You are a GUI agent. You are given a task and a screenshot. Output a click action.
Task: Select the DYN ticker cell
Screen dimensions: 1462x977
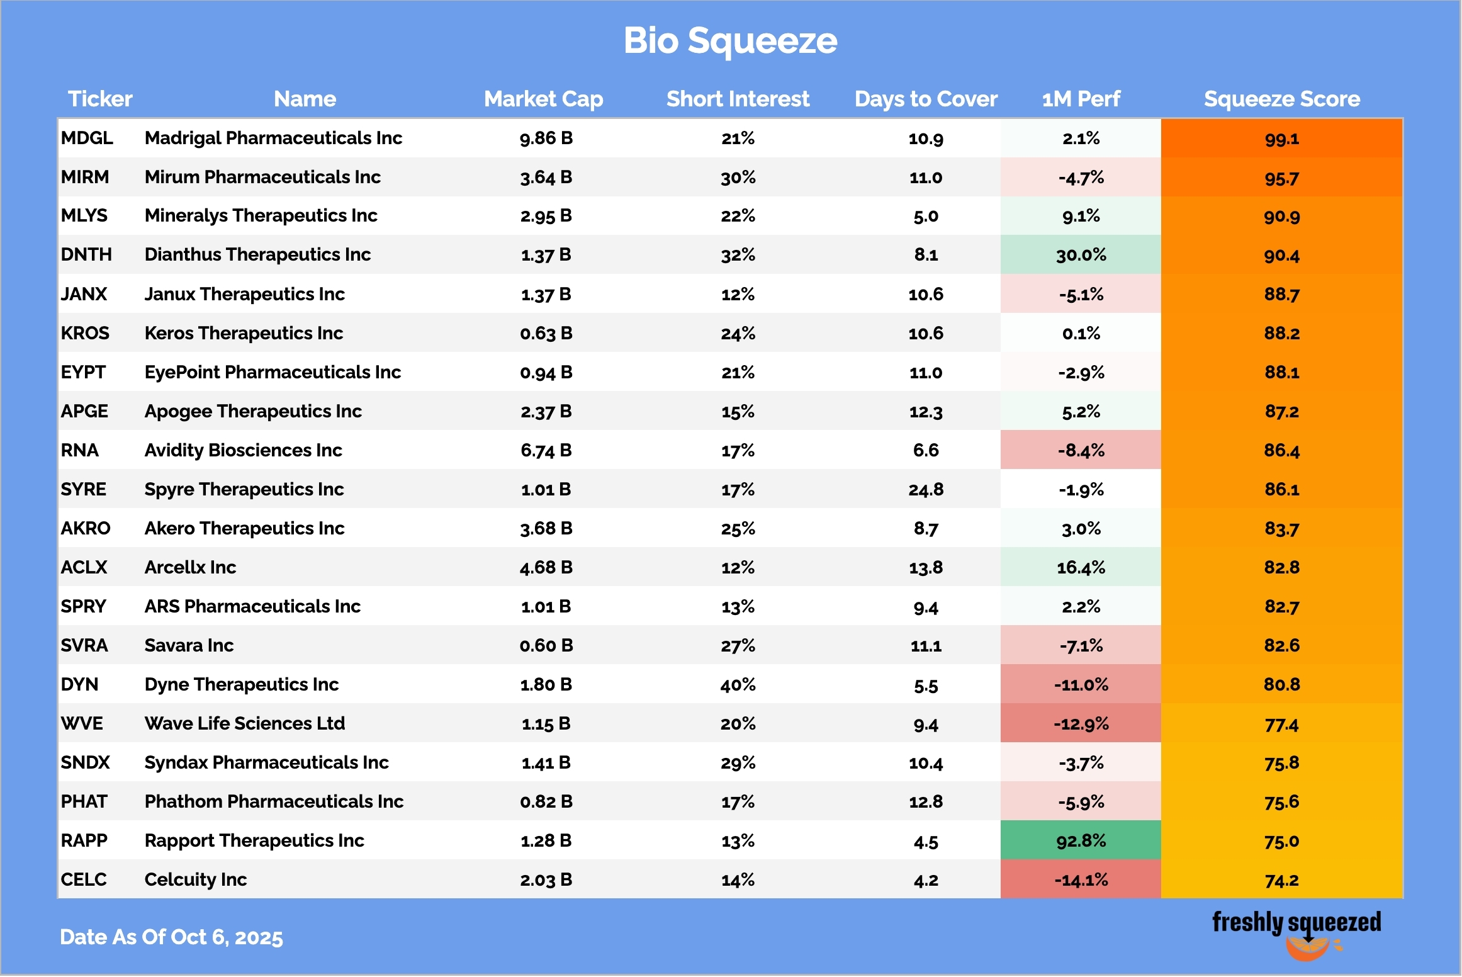pyautogui.click(x=79, y=684)
